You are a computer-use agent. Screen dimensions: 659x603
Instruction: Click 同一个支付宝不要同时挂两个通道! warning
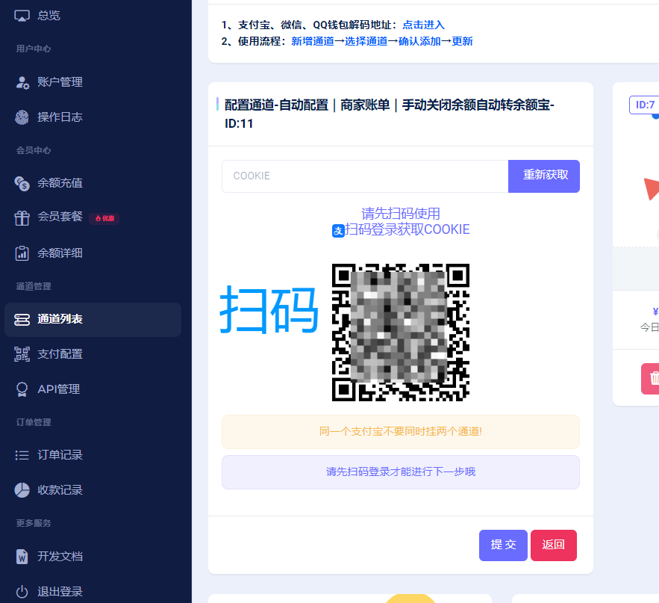(401, 432)
